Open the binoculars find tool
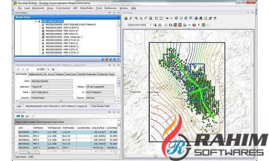The width and height of the screenshot is (269, 161). [201, 18]
